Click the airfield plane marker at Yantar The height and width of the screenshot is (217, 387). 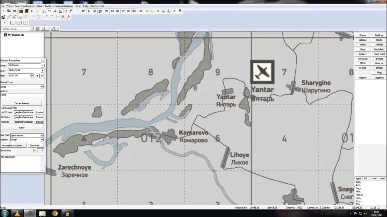pos(262,72)
